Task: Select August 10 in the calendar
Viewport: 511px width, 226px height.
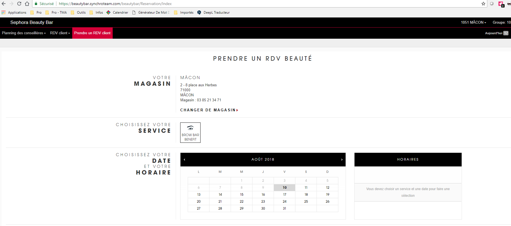Action: [x=285, y=188]
